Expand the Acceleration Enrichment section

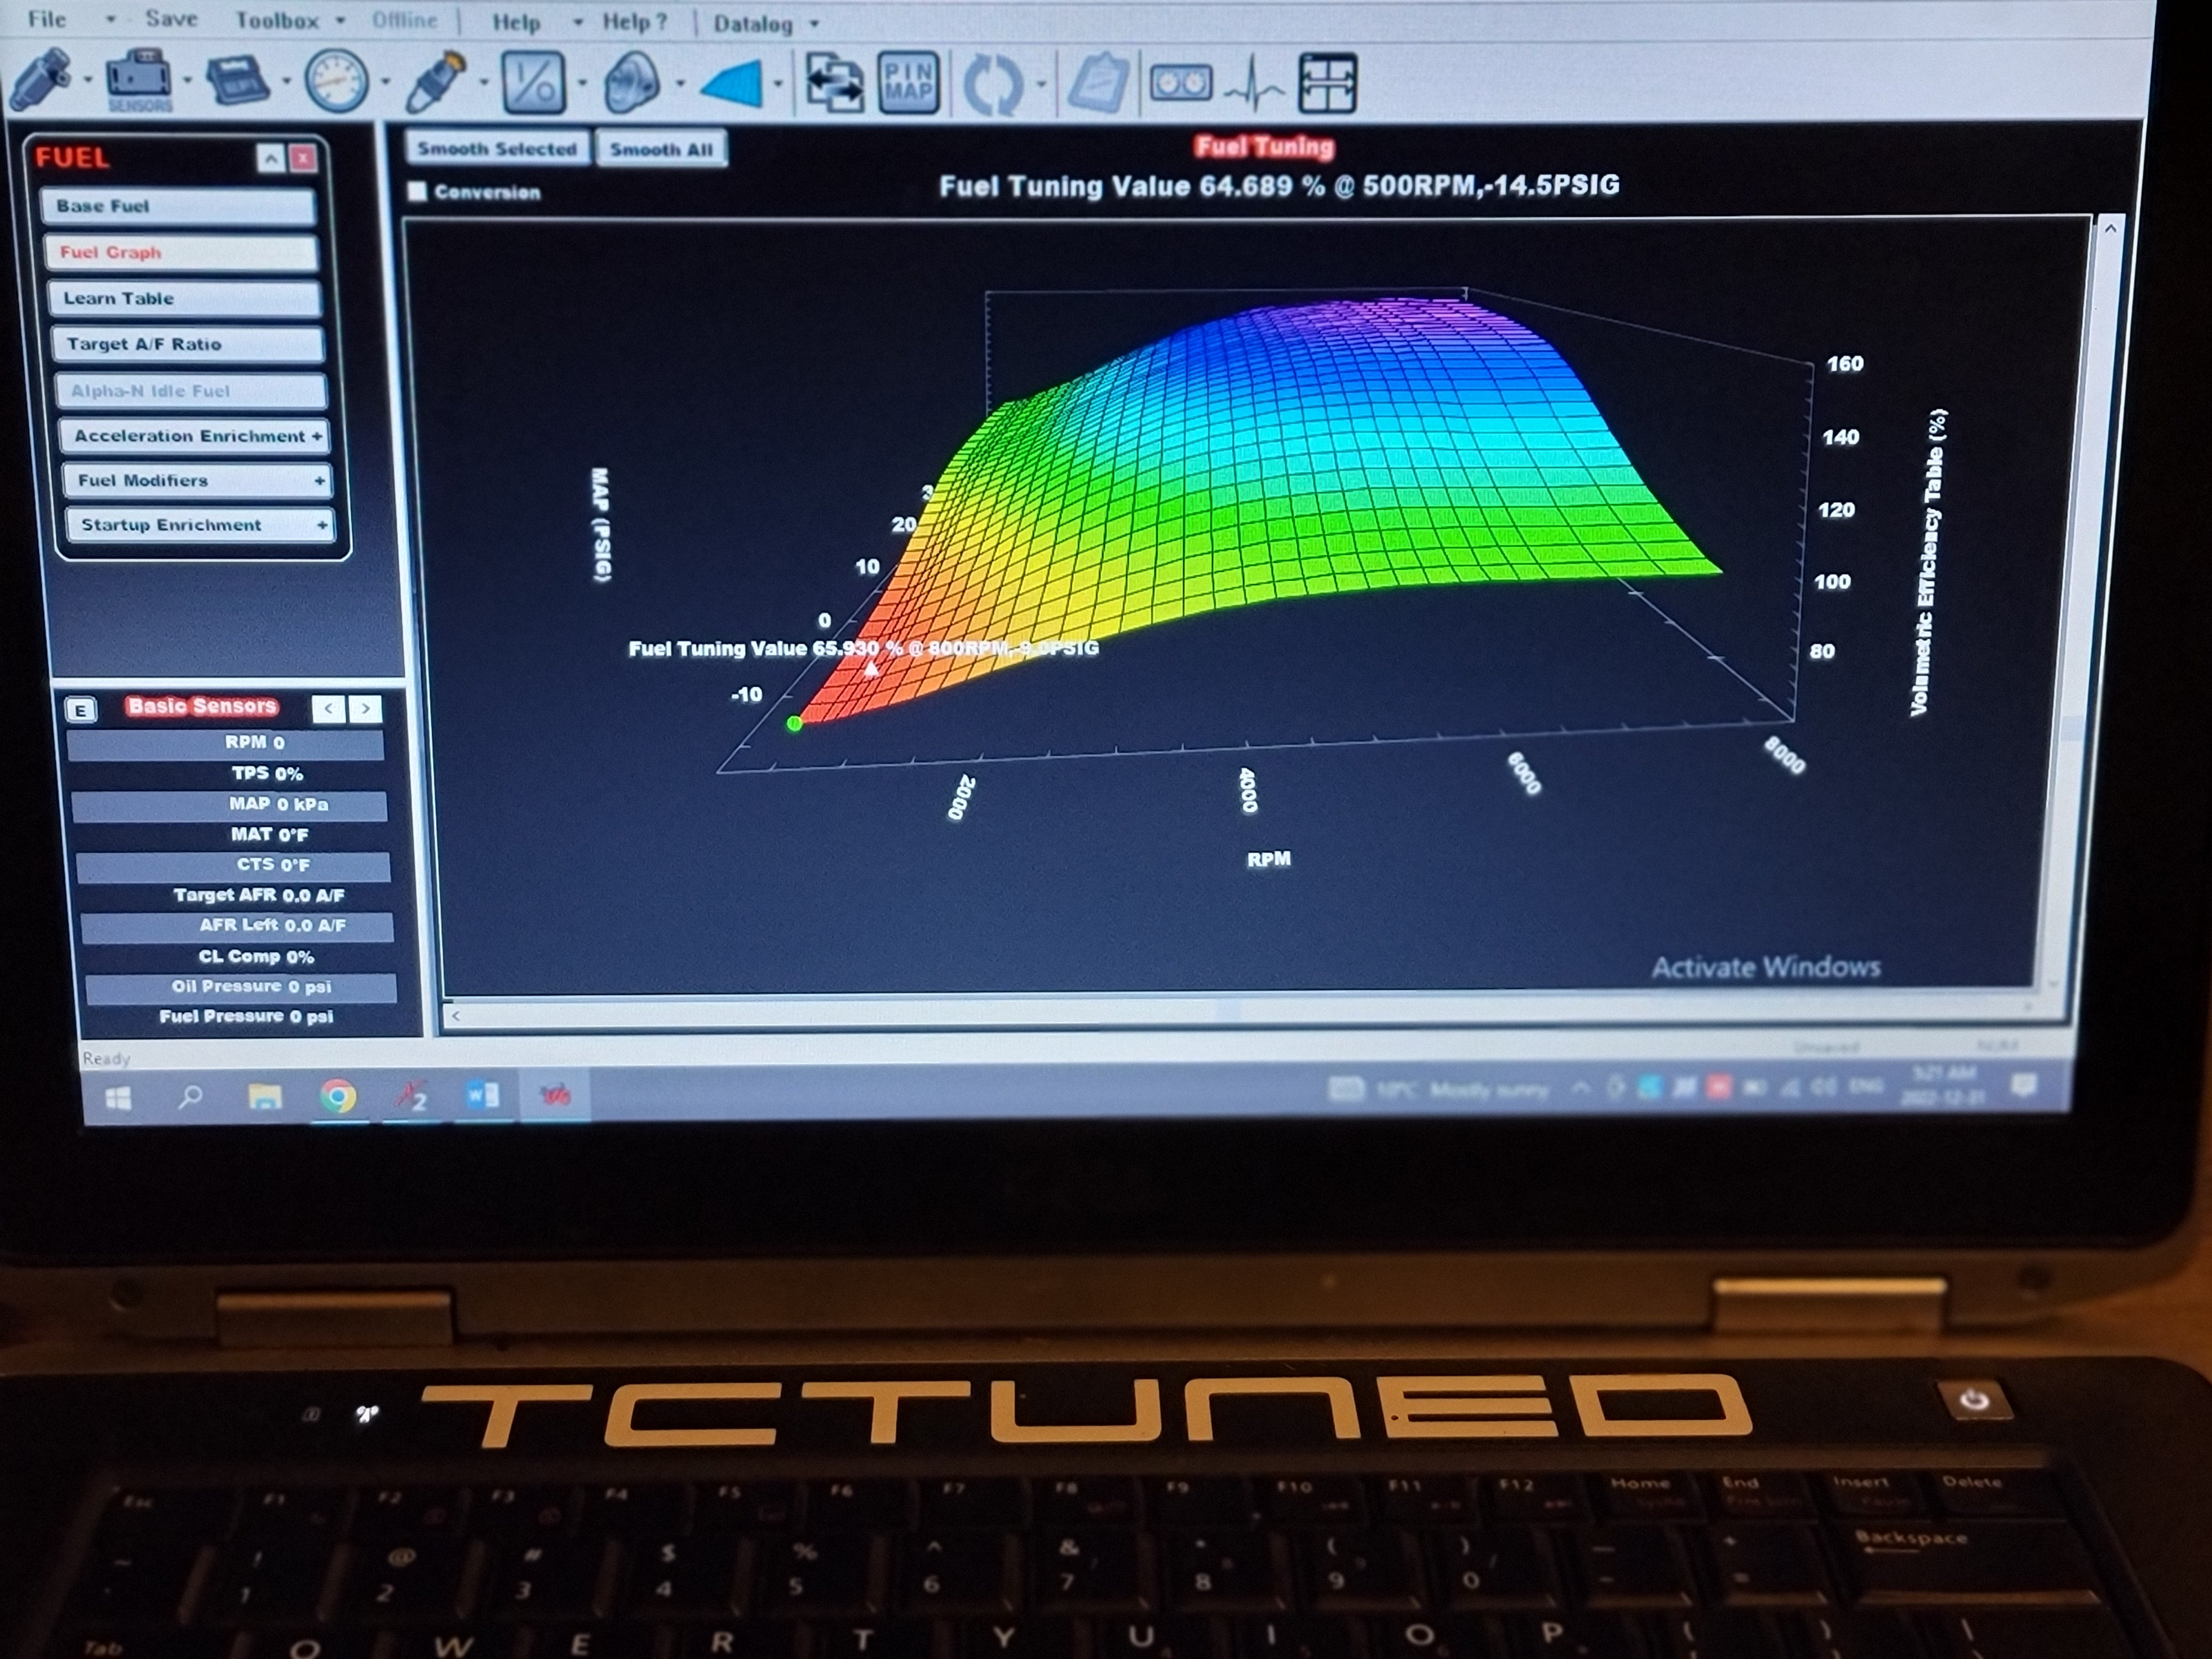tap(194, 436)
